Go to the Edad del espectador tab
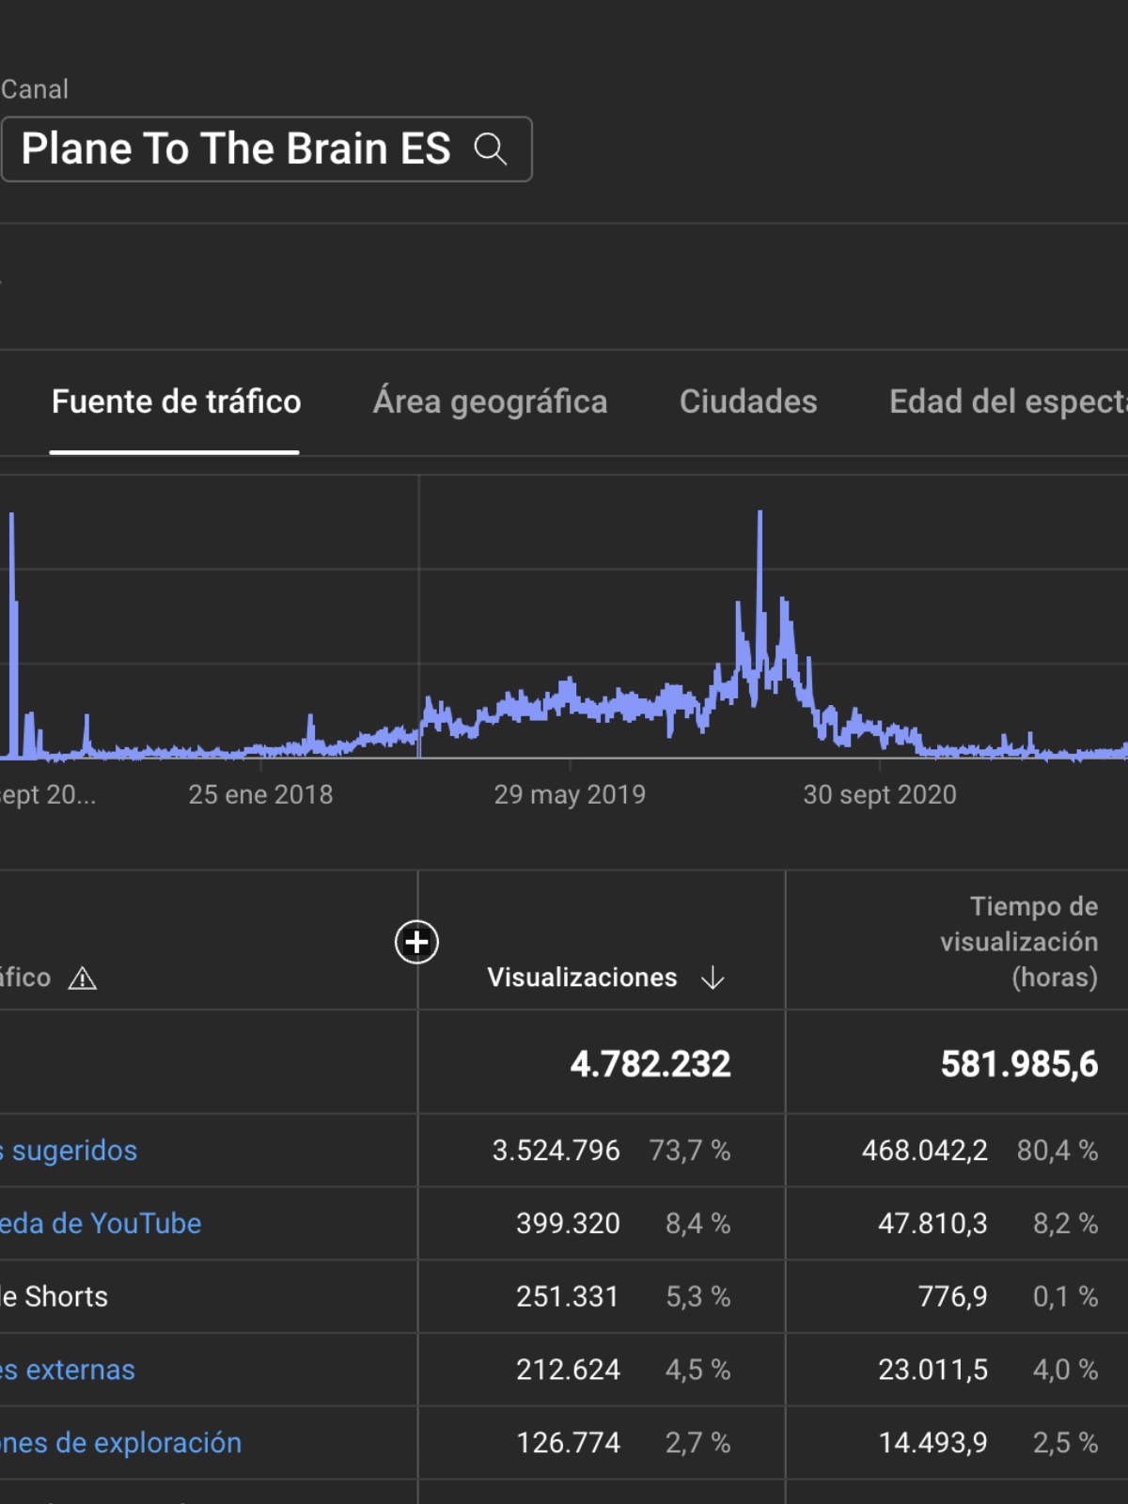Screen dimensions: 1128x1504 (x=1008, y=402)
